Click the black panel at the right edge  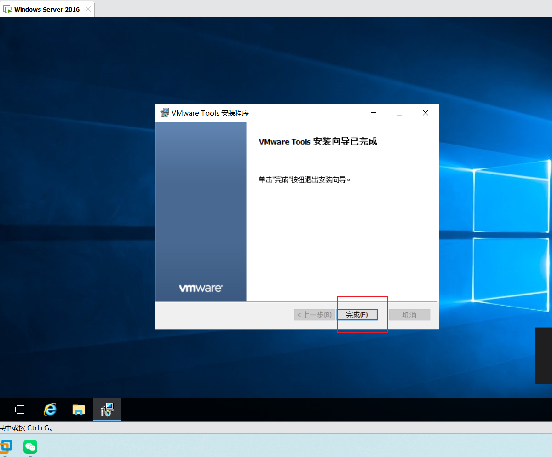(543, 356)
